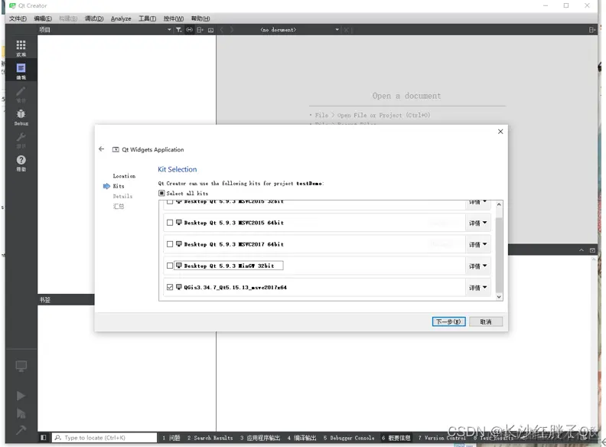Select the Kits wizard step

click(x=119, y=186)
